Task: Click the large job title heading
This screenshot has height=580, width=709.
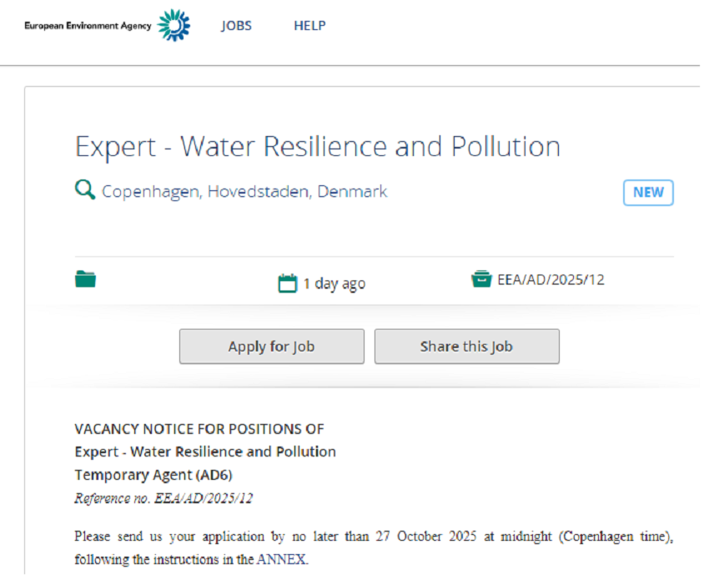Action: click(318, 147)
